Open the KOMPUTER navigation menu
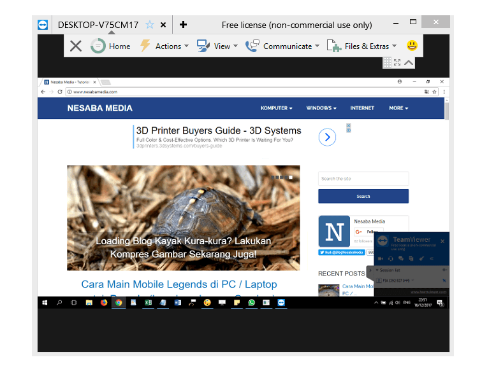 (276, 108)
